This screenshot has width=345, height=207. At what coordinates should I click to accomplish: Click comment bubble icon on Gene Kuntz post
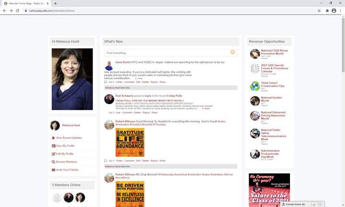[x=105, y=82]
